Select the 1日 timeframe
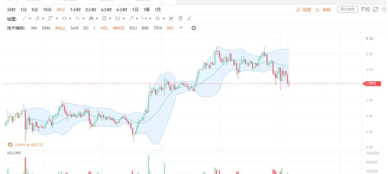Screen dimensions: 388x174 pyautogui.click(x=135, y=10)
